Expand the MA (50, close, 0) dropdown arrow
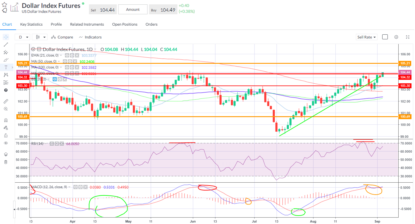This screenshot has width=415, height=224. tap(59, 61)
